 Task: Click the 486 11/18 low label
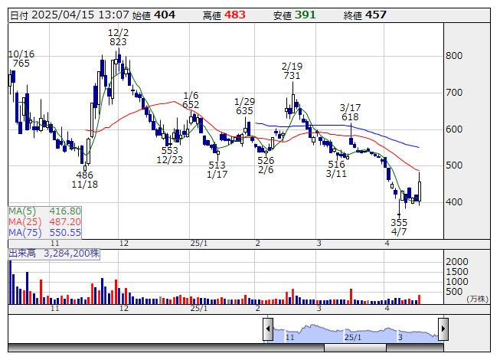click(84, 179)
